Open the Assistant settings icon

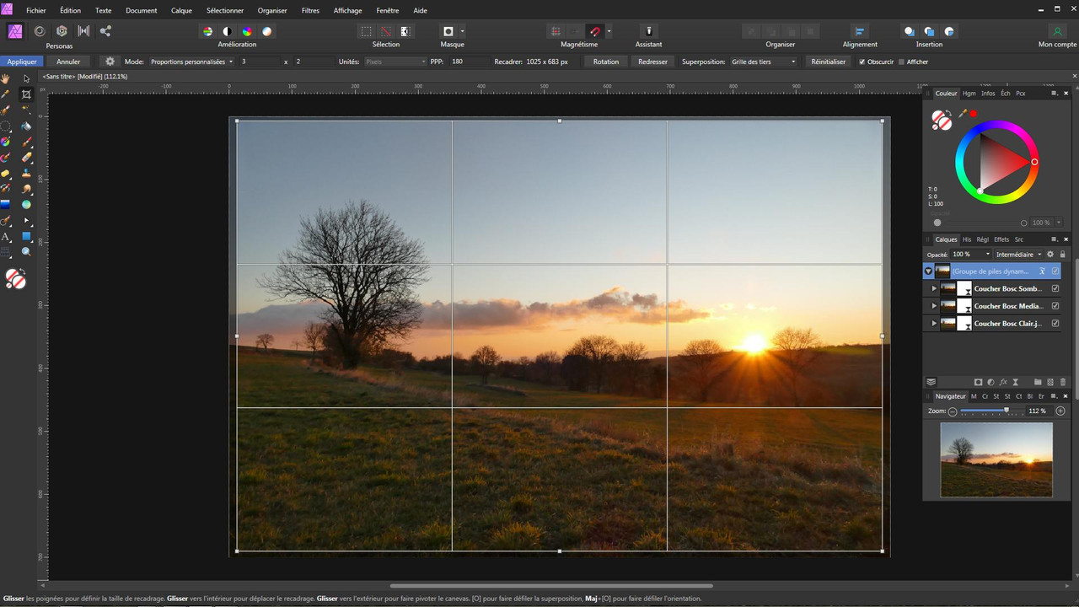648,31
